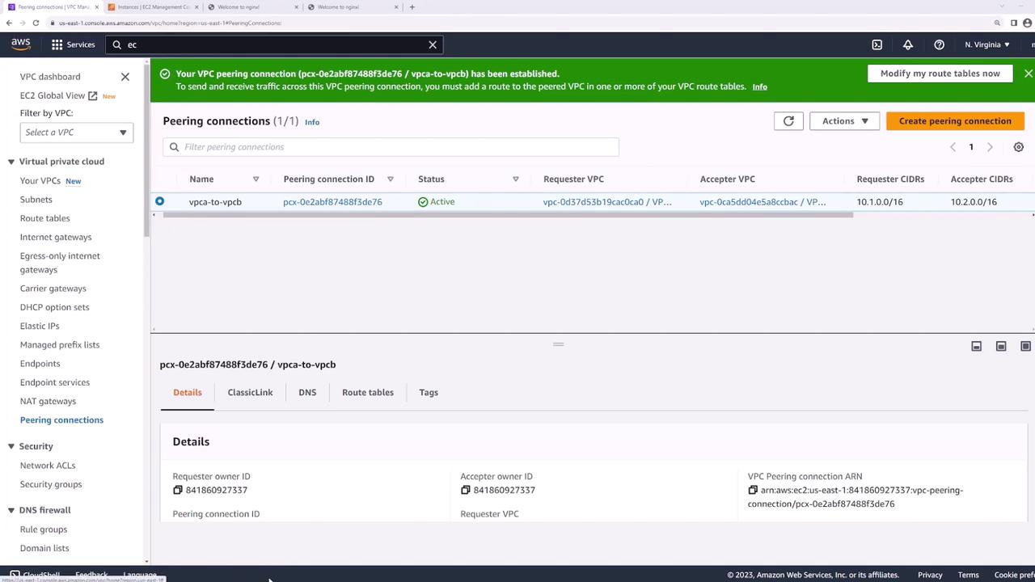Viewport: 1035px width, 582px height.
Task: Open the Privacy footer link
Action: pyautogui.click(x=930, y=575)
